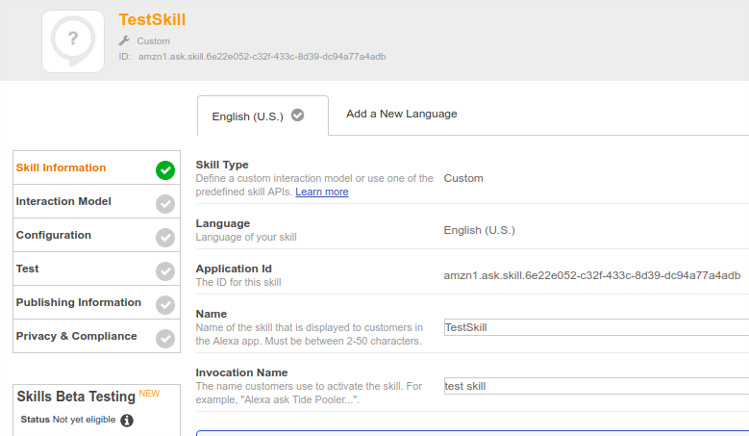This screenshot has height=436, width=749.
Task: Click the TestSkill placeholder skill icon
Action: [x=73, y=41]
